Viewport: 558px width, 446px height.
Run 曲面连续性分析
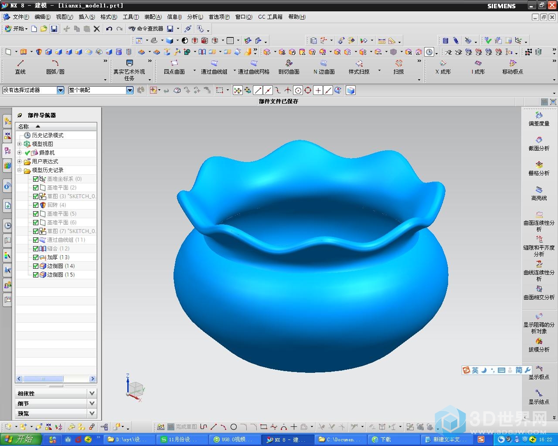pyautogui.click(x=539, y=221)
